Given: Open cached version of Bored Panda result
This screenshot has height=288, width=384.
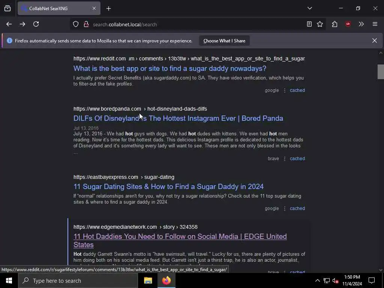Looking at the screenshot, I should point(297,159).
